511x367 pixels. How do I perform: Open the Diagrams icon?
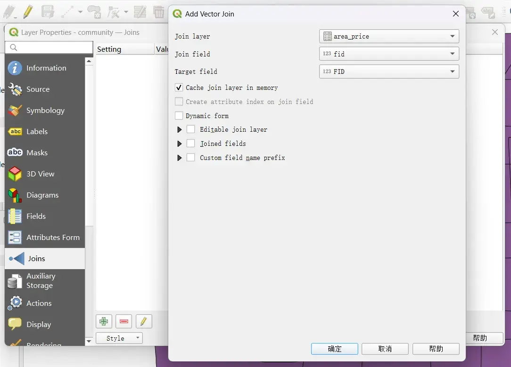point(15,195)
